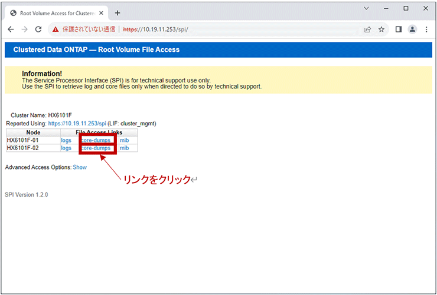Open logs link for HX6101F-02
437x295 pixels.
66,148
